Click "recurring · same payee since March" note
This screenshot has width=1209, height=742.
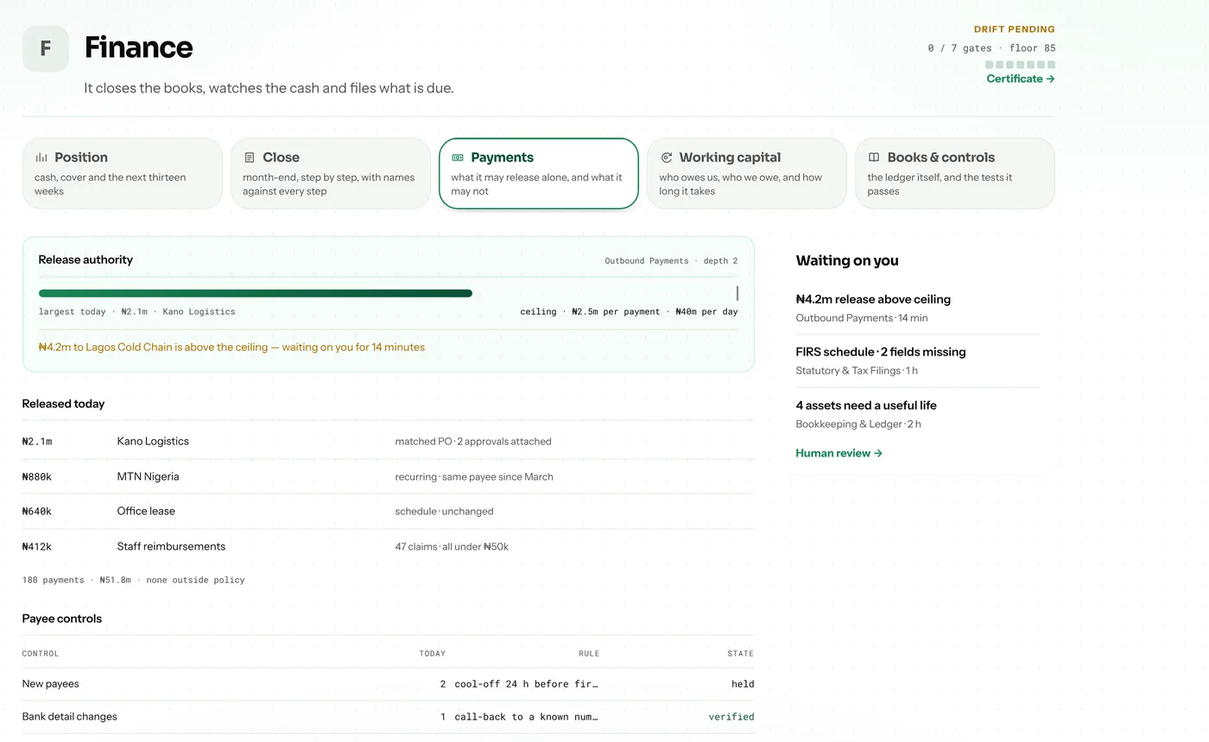point(474,476)
